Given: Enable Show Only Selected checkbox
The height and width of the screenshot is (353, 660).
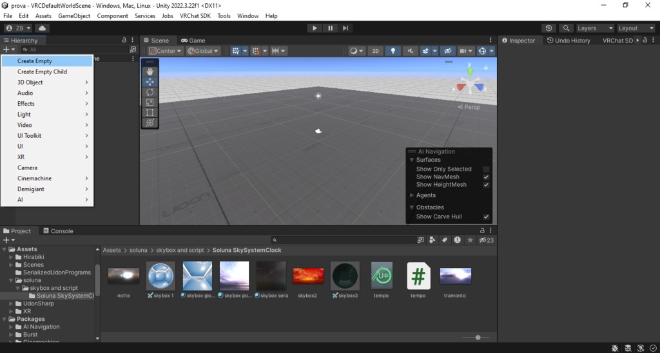Looking at the screenshot, I should pyautogui.click(x=486, y=169).
